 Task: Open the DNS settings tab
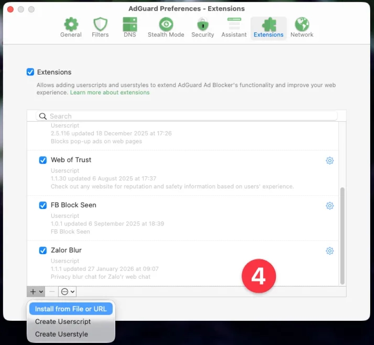click(130, 28)
